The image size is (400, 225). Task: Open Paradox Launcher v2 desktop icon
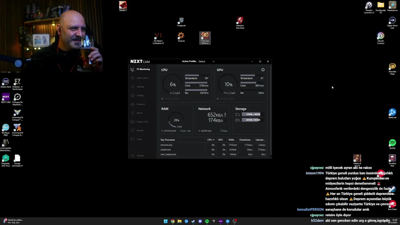(369, 7)
